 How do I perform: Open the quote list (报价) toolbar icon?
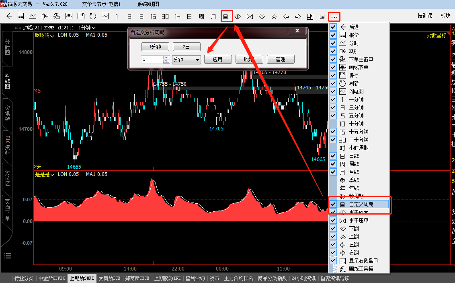[x=21, y=17]
